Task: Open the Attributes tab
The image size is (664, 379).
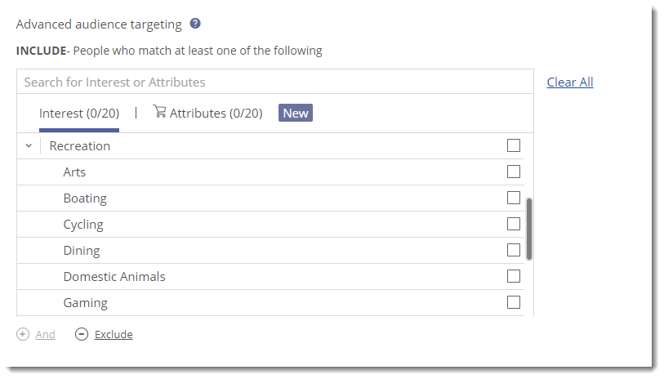Action: point(216,114)
